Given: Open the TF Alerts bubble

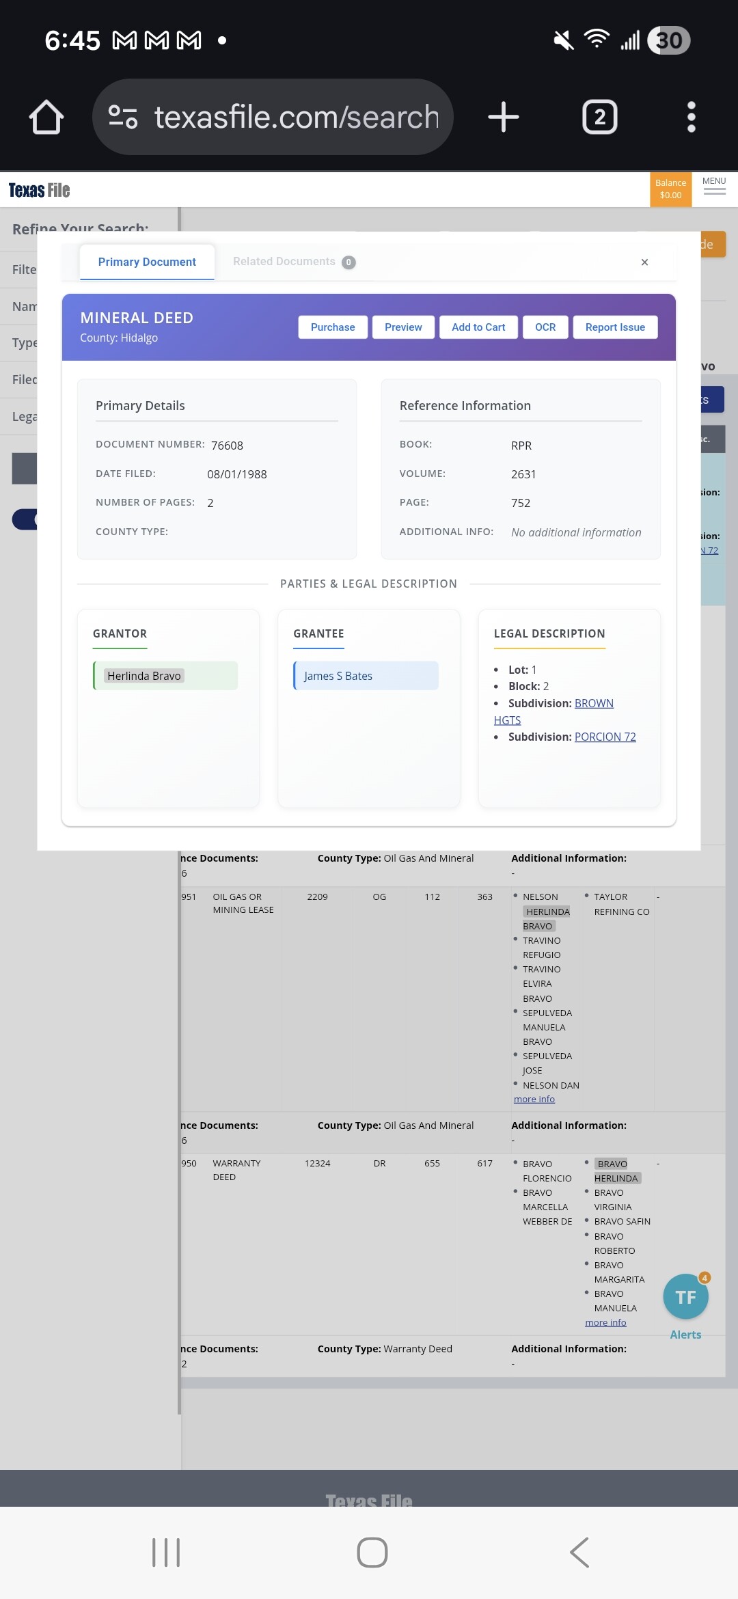Looking at the screenshot, I should click(x=685, y=1297).
